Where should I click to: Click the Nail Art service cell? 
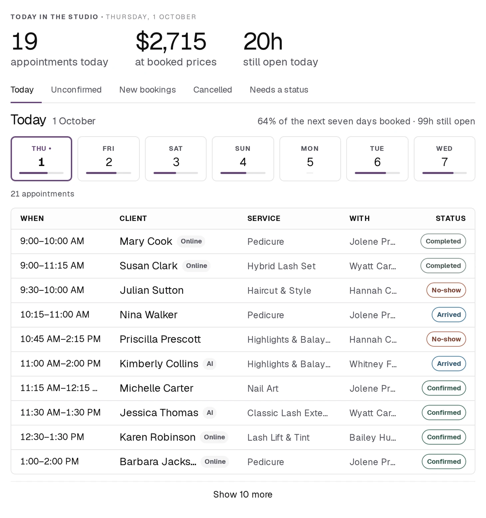(263, 388)
